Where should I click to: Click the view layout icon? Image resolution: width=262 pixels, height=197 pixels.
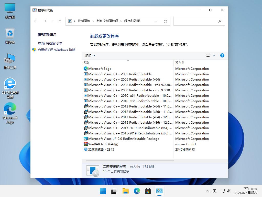tap(208, 55)
